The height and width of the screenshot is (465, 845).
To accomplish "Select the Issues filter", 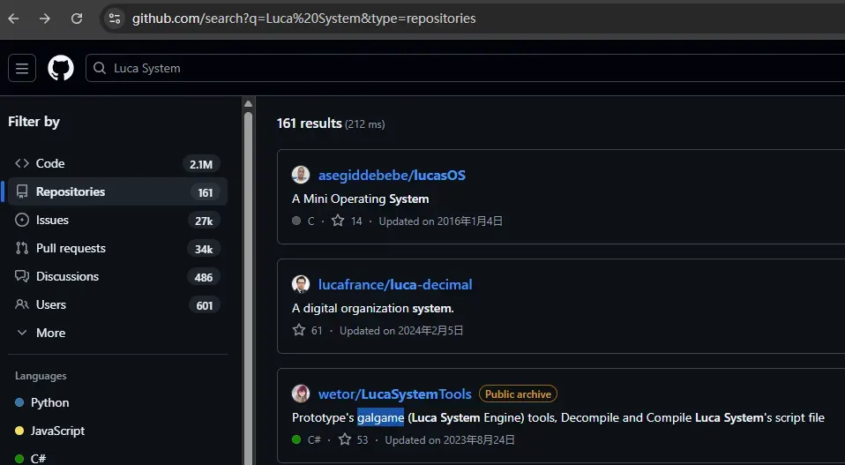I will (x=117, y=220).
